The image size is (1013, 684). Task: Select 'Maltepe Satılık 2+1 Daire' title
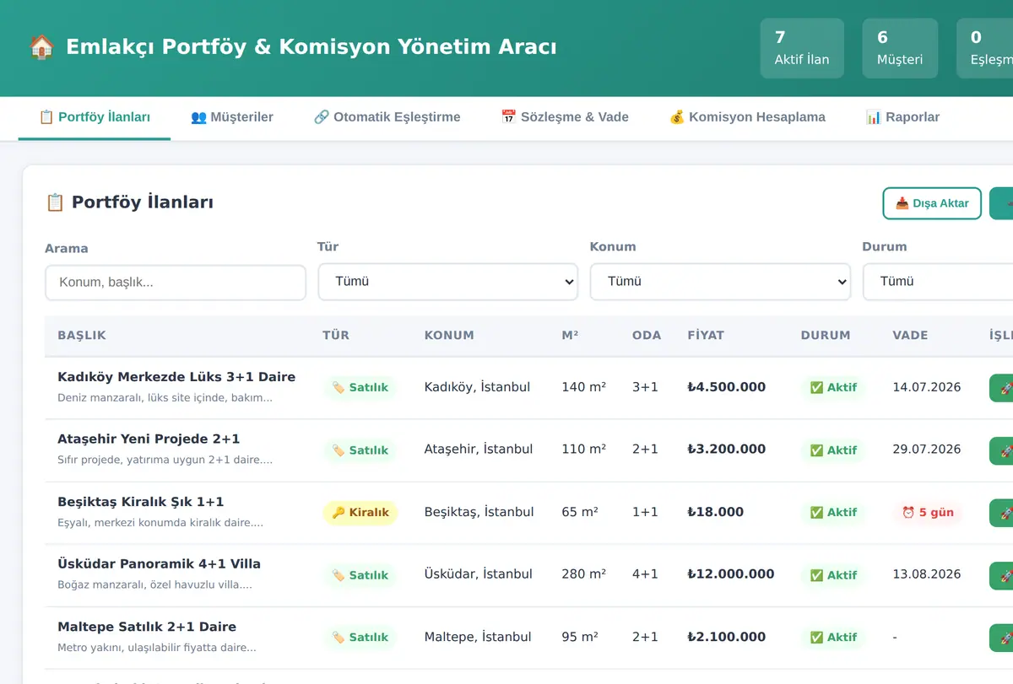(147, 627)
